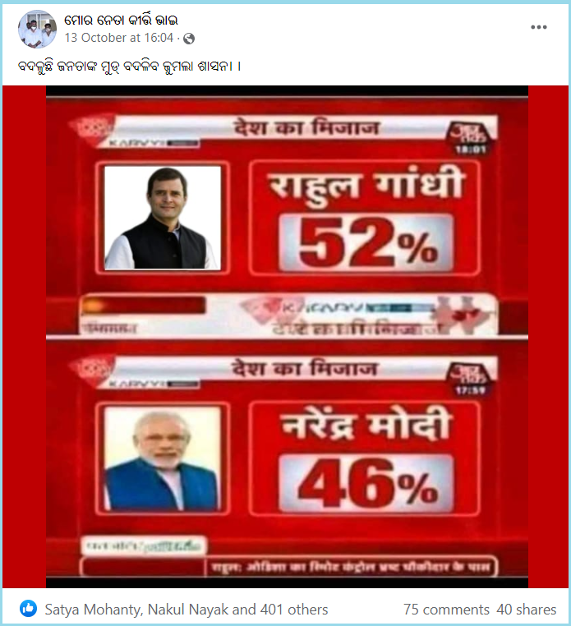Click the page profile picture avatar
Image resolution: width=571 pixels, height=626 pixels.
tap(37, 29)
